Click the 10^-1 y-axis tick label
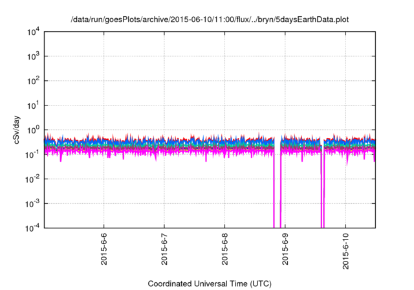Screen dimensions: 414x290 tap(33, 155)
